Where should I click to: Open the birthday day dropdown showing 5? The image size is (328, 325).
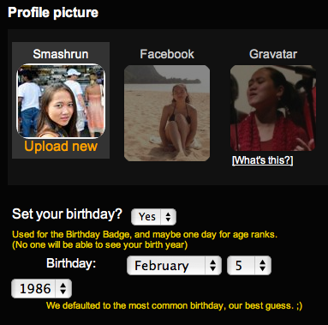249,266
